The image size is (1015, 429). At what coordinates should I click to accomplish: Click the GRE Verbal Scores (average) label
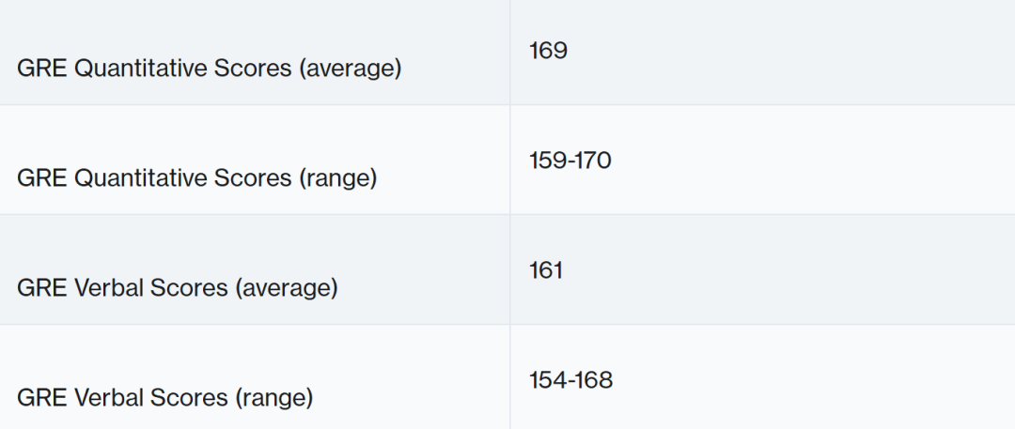[177, 287]
